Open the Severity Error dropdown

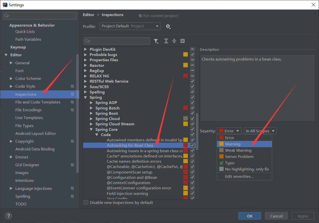point(229,131)
